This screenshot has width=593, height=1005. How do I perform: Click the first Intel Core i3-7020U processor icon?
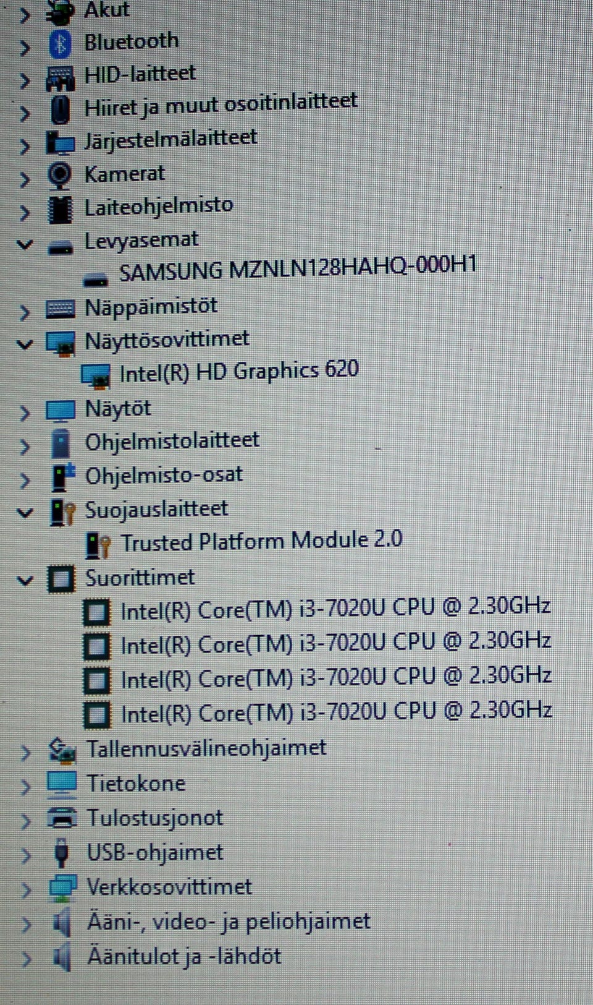coord(97,613)
